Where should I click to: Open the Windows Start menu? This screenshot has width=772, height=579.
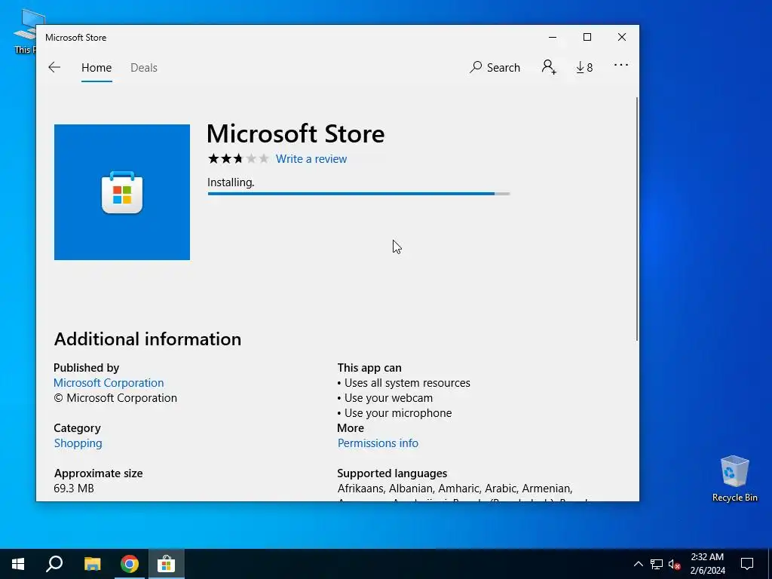click(x=18, y=564)
